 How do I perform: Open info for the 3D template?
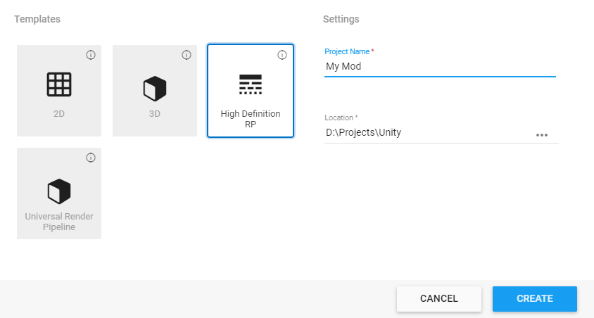(187, 55)
